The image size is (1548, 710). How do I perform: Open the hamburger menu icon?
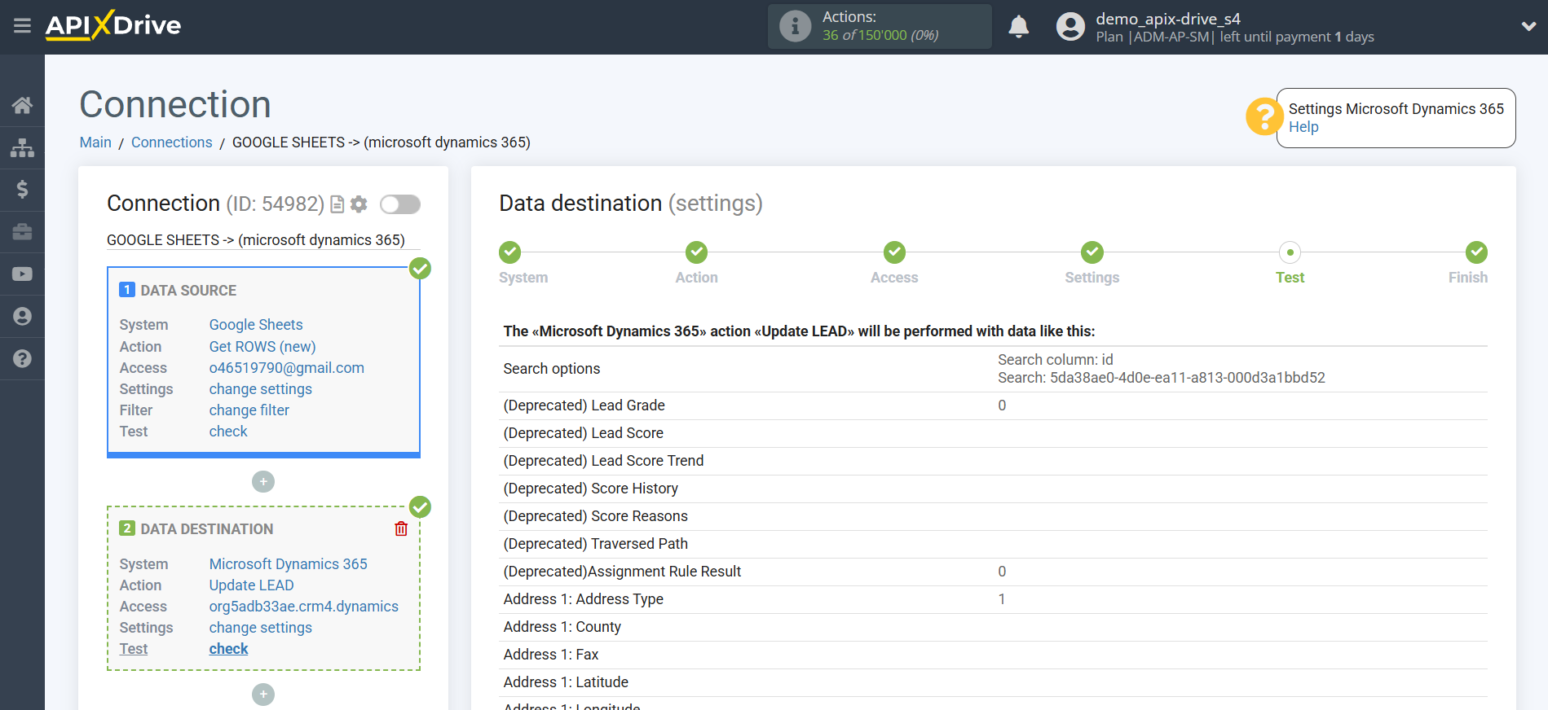[x=22, y=26]
